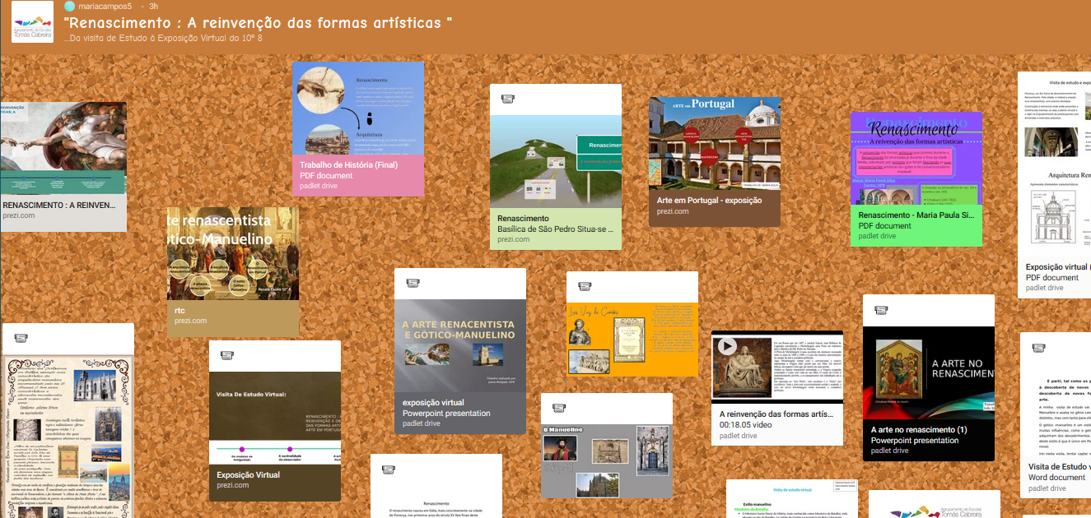Click author icon on 'exposição virtual' Powerpoint card

click(x=413, y=283)
